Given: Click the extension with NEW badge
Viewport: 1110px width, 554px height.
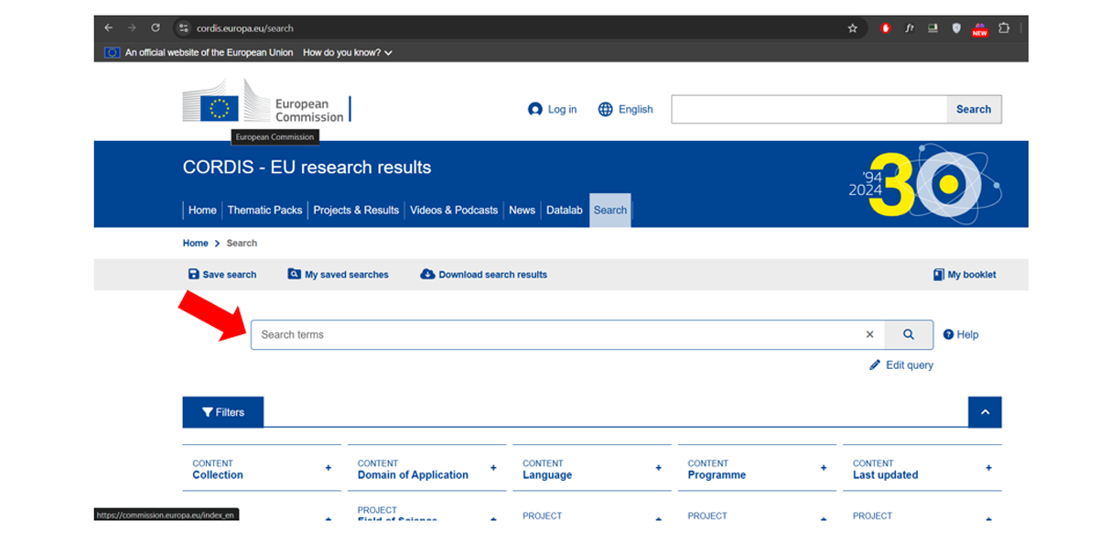Looking at the screenshot, I should [980, 29].
